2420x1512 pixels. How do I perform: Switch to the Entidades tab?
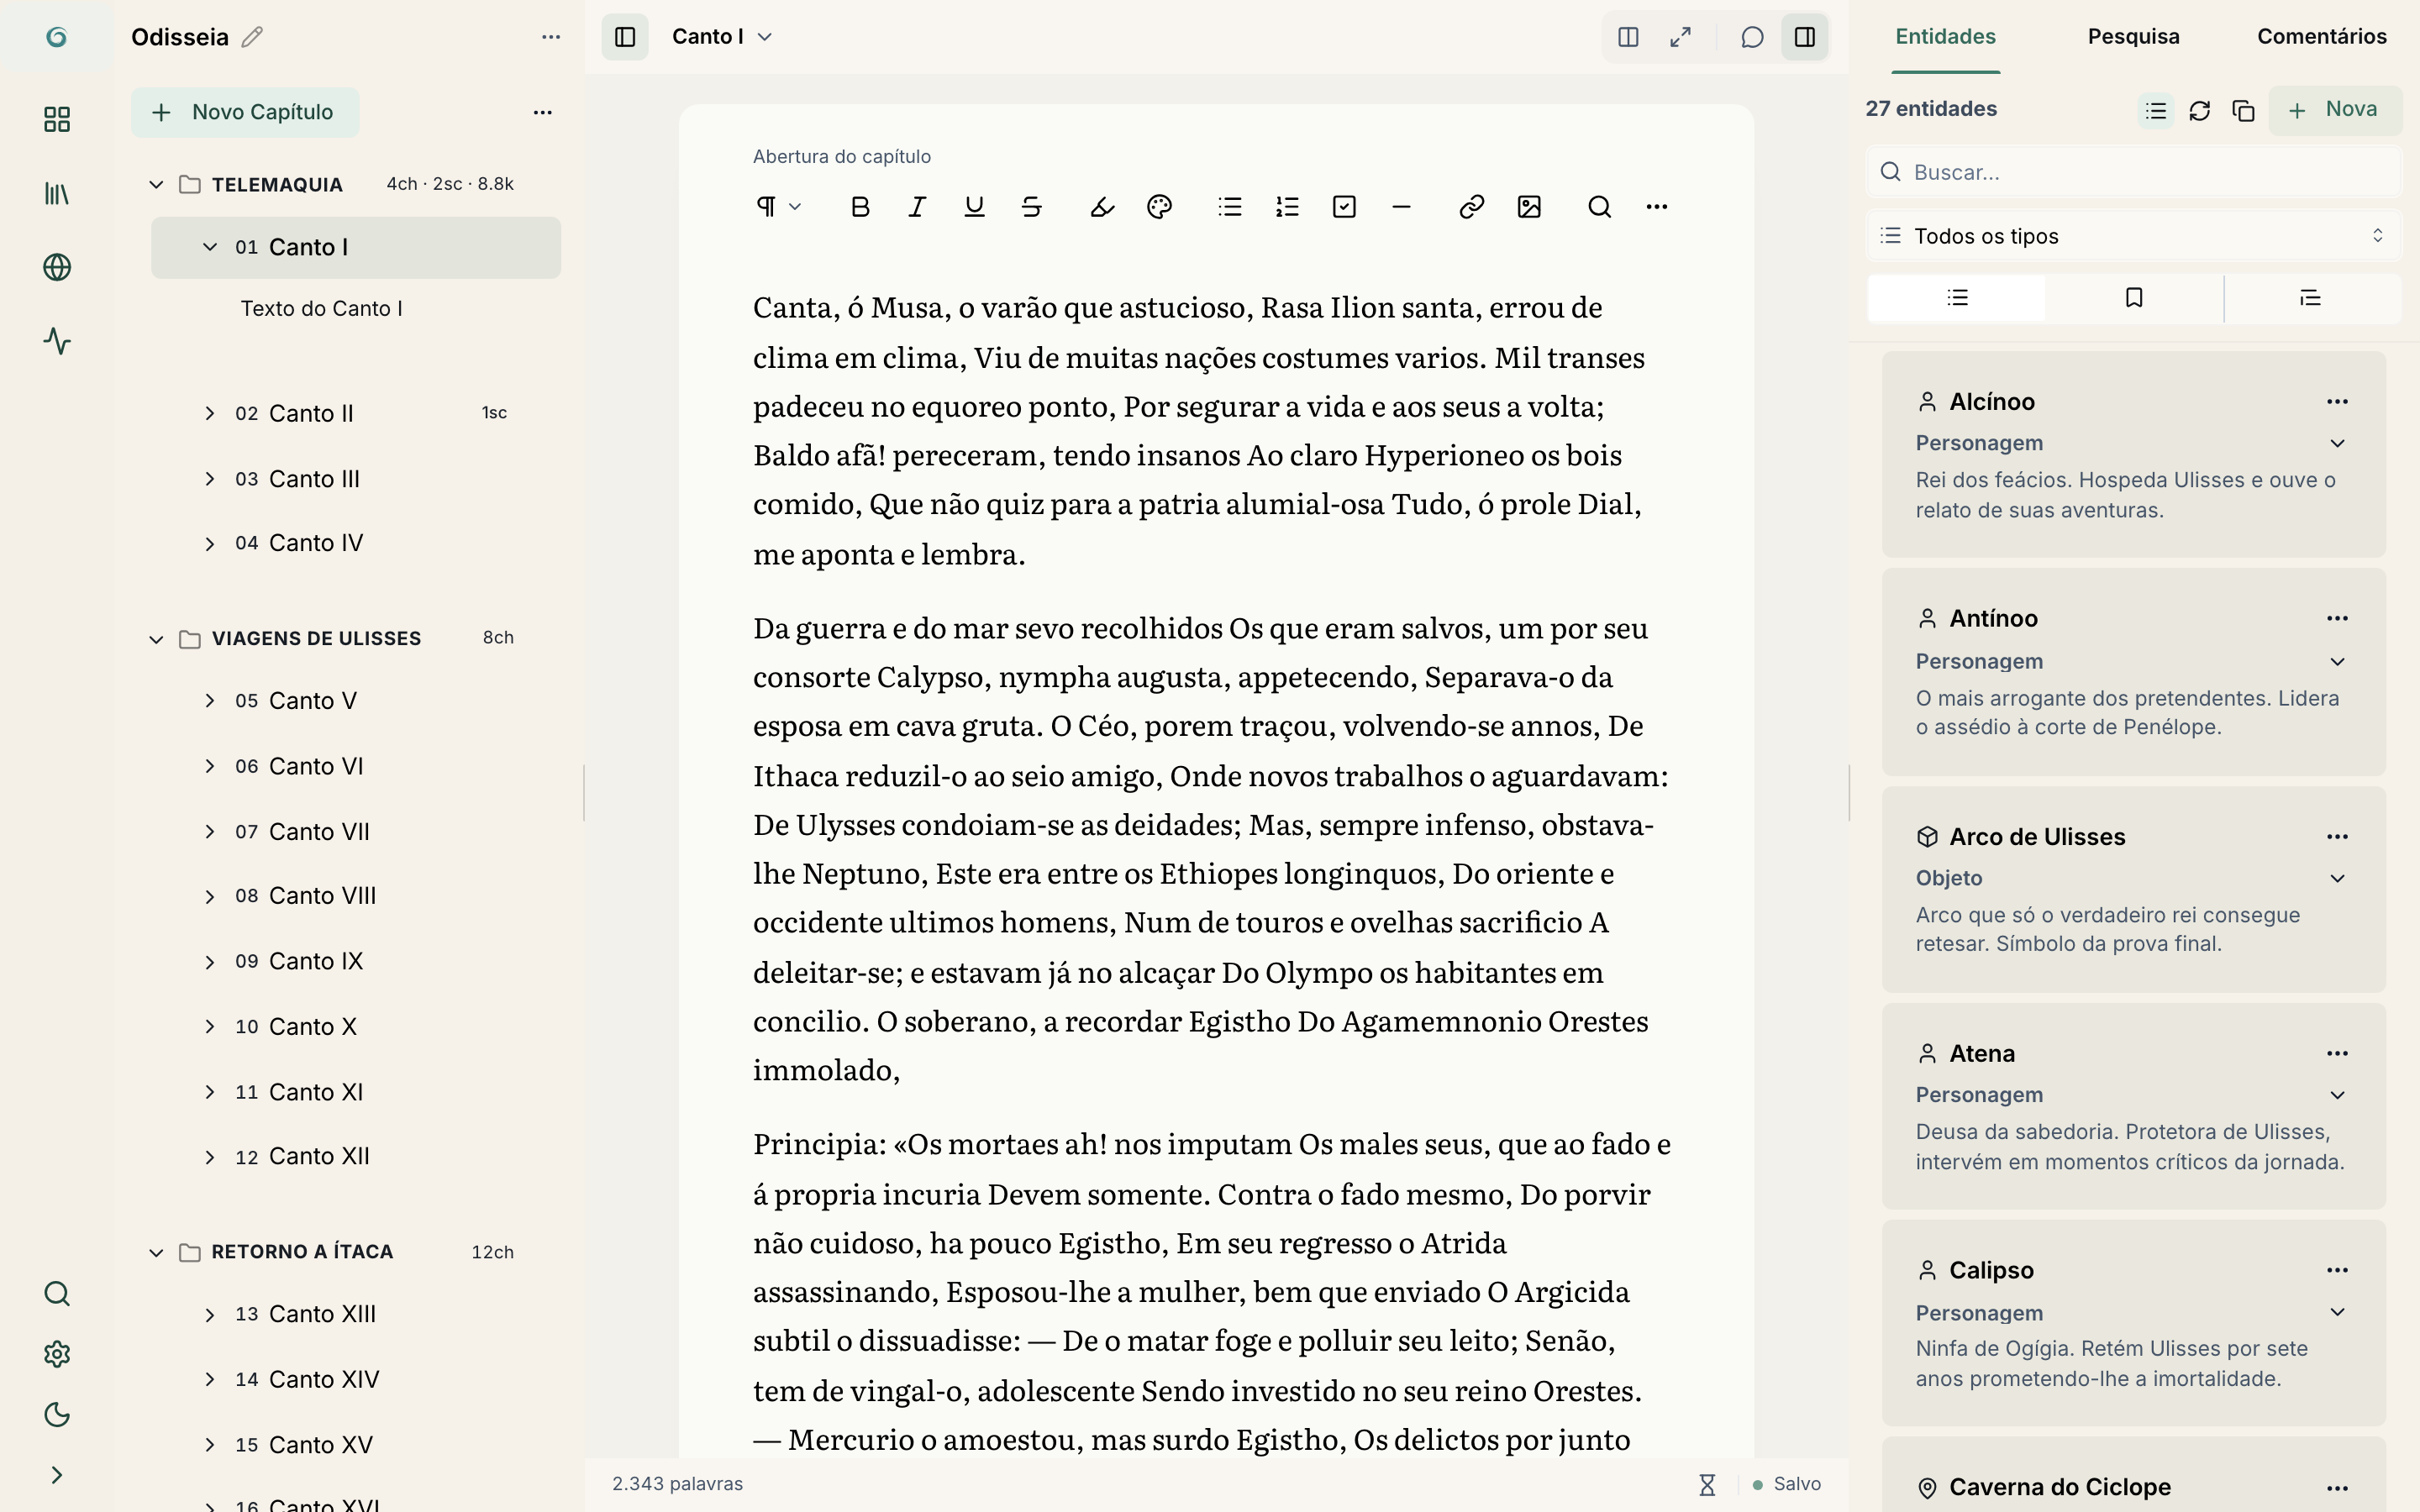pyautogui.click(x=1945, y=37)
